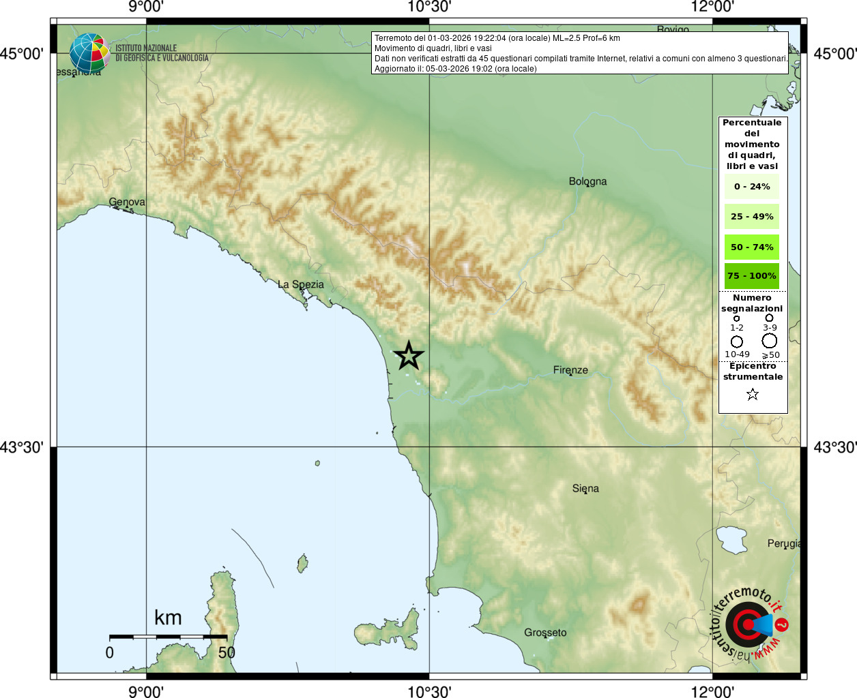Viewport: 857px width, 698px height.
Task: Click the km scale bar
Action: tap(168, 637)
